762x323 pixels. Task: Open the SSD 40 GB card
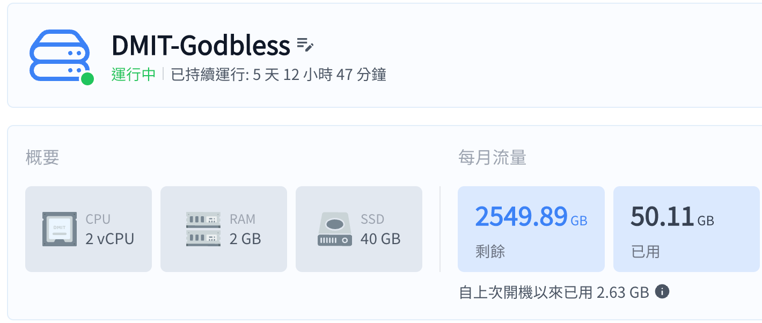coord(359,229)
